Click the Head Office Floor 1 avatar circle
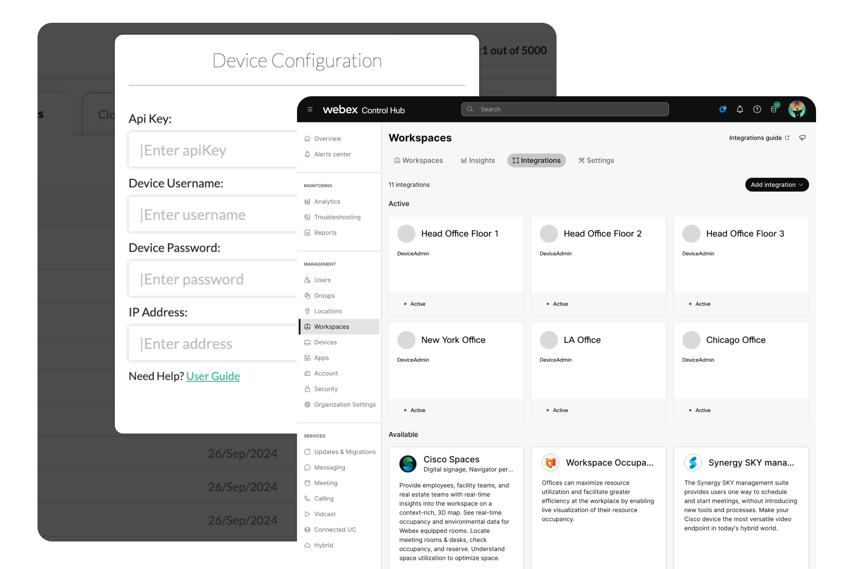The image size is (854, 569). click(407, 234)
